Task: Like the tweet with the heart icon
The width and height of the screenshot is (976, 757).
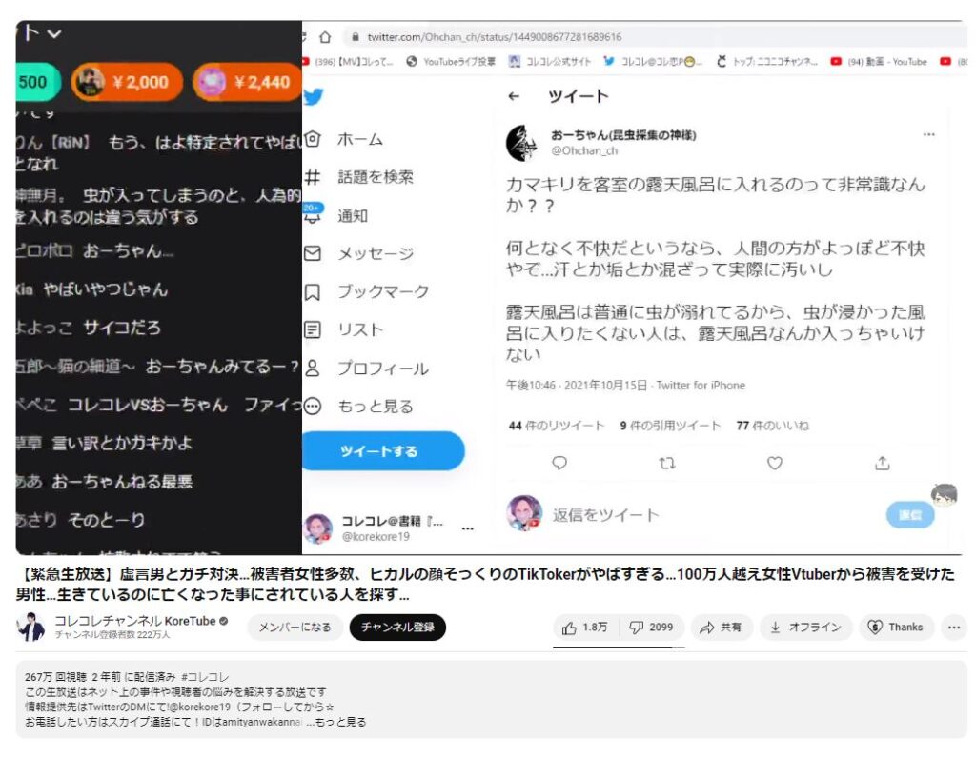Action: (773, 462)
